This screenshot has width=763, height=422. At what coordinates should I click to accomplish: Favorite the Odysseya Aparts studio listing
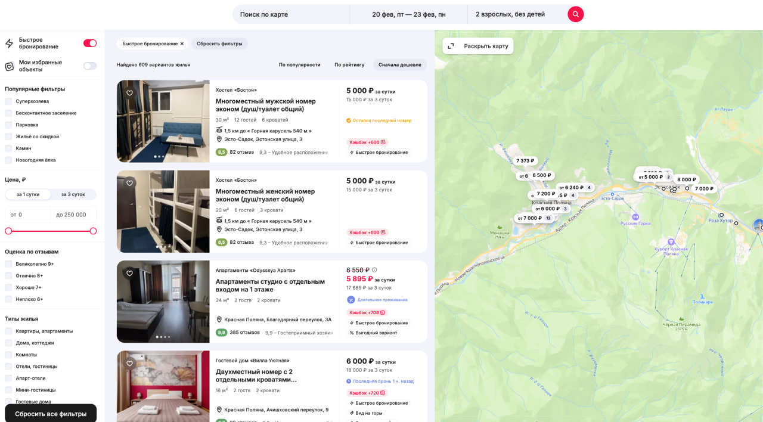click(129, 274)
